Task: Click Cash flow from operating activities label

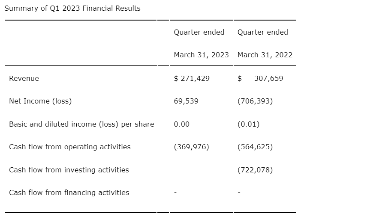Action: point(70,147)
